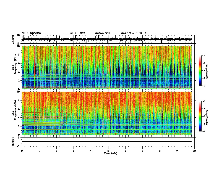
Task: Click the "-3" label atop ch.1 color bar
Action: 204,56
